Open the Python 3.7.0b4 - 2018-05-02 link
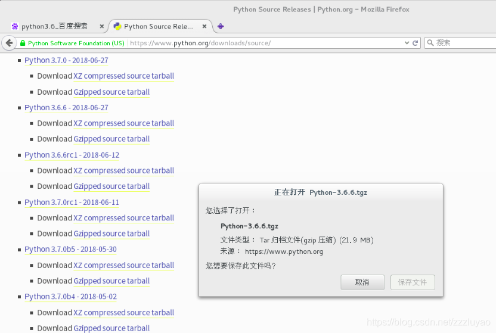The height and width of the screenshot is (333, 496). [70, 297]
